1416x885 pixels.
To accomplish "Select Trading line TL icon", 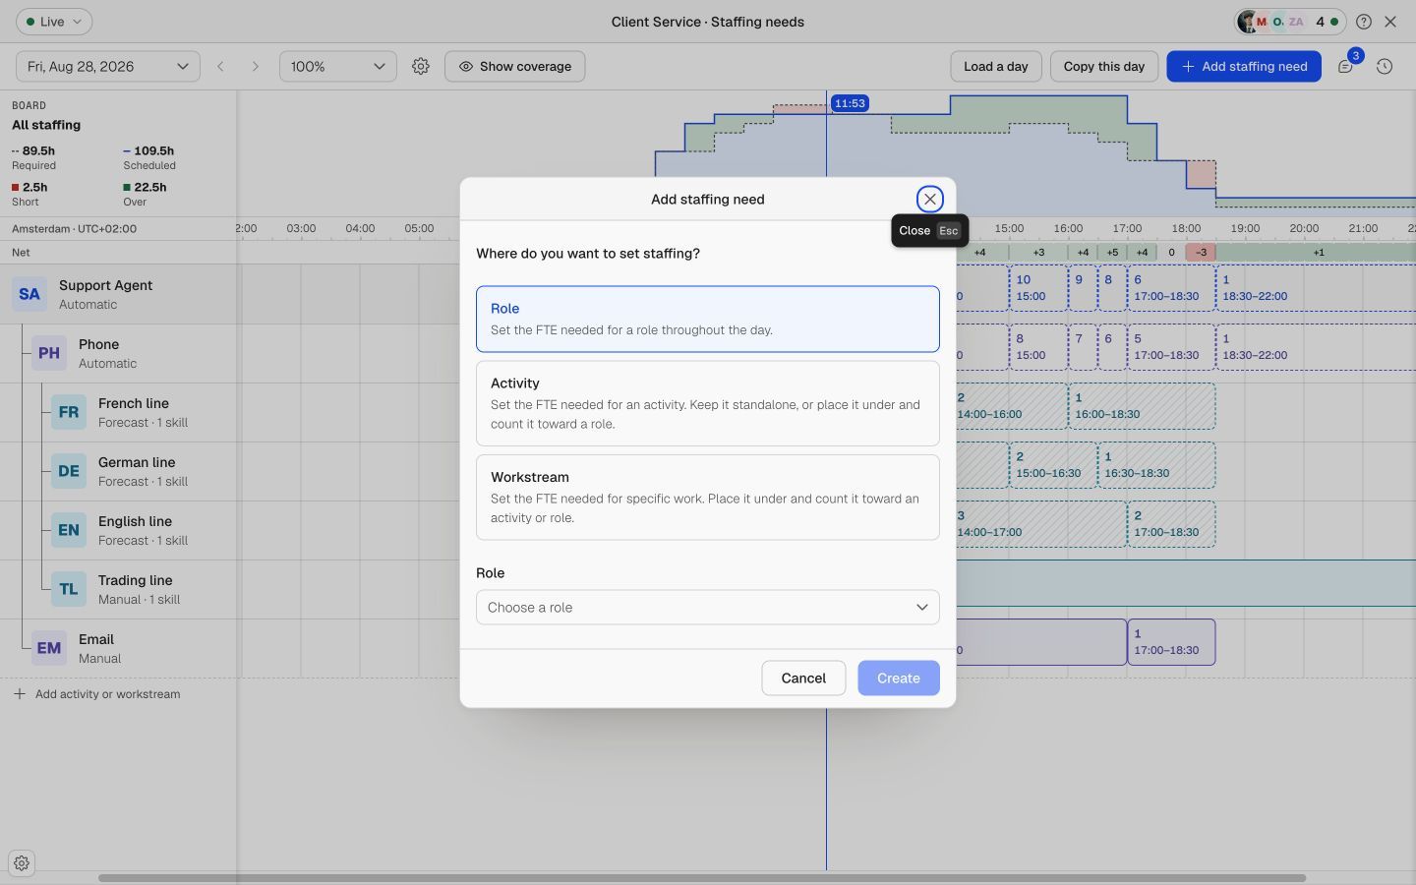I will 69,588.
